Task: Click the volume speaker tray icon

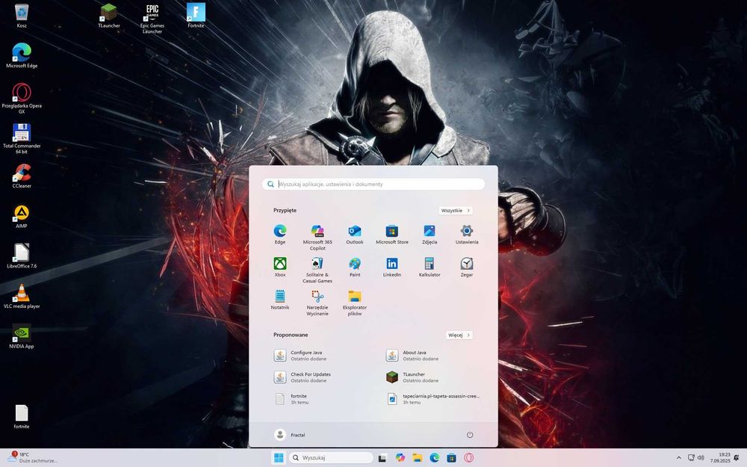Action: point(701,457)
